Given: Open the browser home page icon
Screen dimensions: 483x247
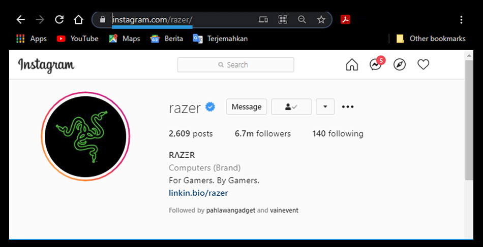Looking at the screenshot, I should tap(78, 20).
